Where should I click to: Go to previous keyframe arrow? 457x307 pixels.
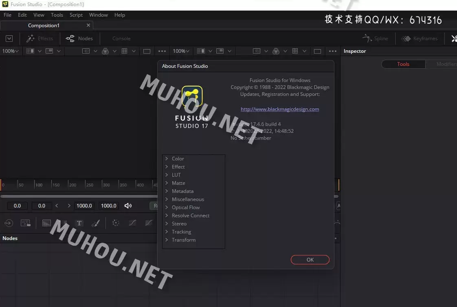[x=57, y=205]
